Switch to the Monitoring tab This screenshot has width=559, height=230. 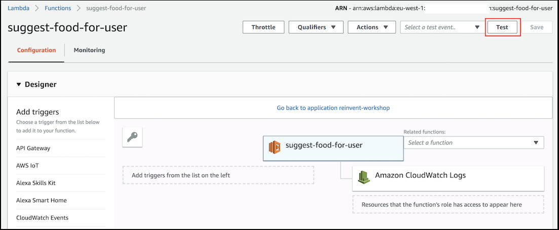[x=89, y=50]
